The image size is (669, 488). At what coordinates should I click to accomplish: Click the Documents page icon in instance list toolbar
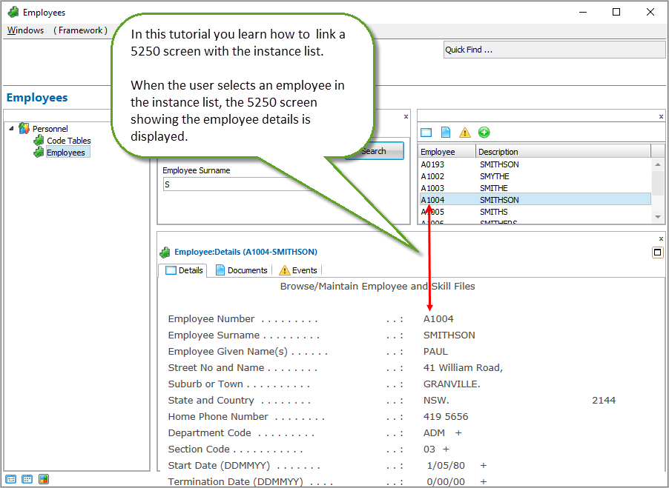(446, 133)
